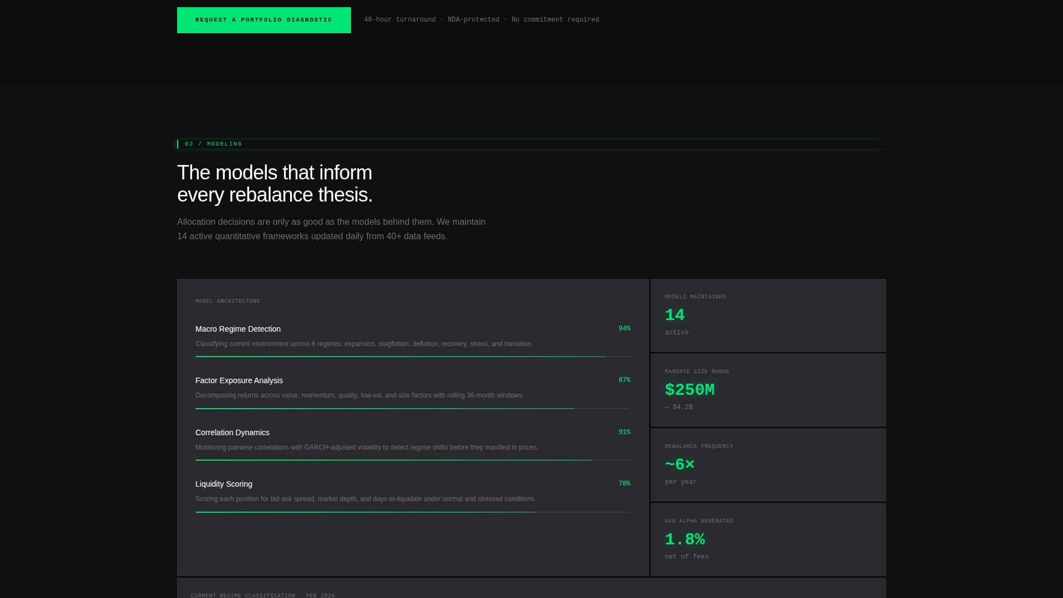Click the '14' models maintained figure

click(x=675, y=315)
